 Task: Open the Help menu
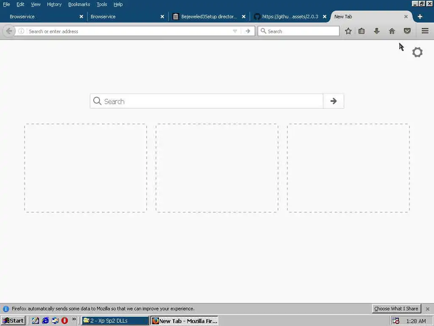click(118, 4)
